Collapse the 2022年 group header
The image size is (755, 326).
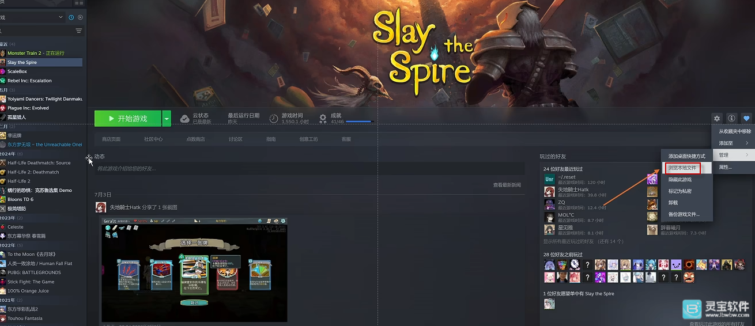point(12,245)
